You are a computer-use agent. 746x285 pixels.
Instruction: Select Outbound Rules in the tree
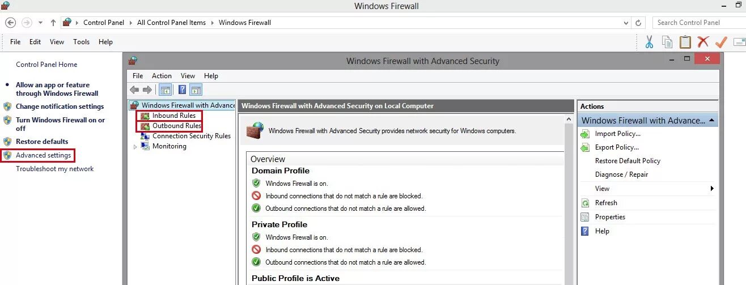coord(176,126)
